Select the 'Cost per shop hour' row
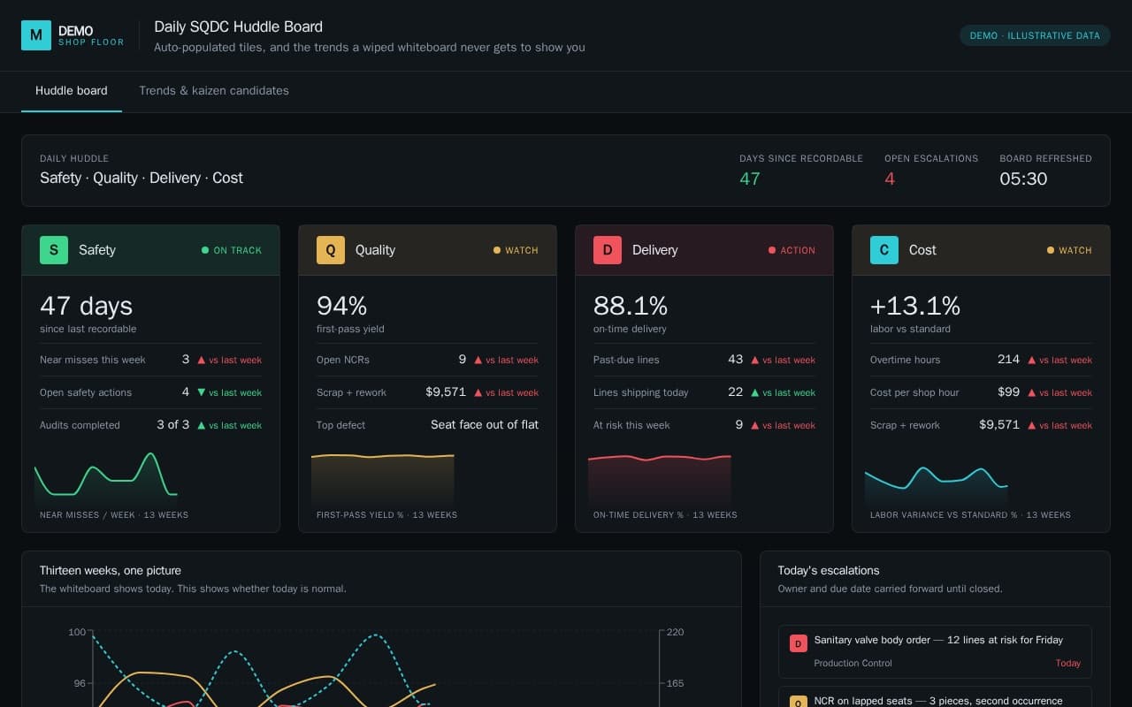Screen dimensions: 1132x707 tap(981, 392)
